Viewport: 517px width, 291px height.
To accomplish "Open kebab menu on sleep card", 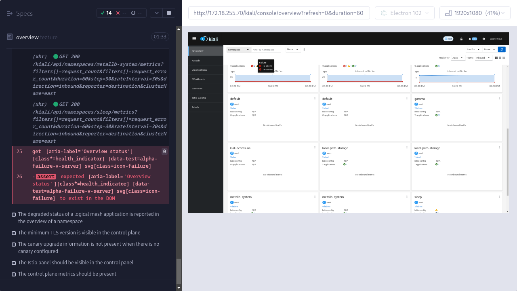I will click(499, 197).
